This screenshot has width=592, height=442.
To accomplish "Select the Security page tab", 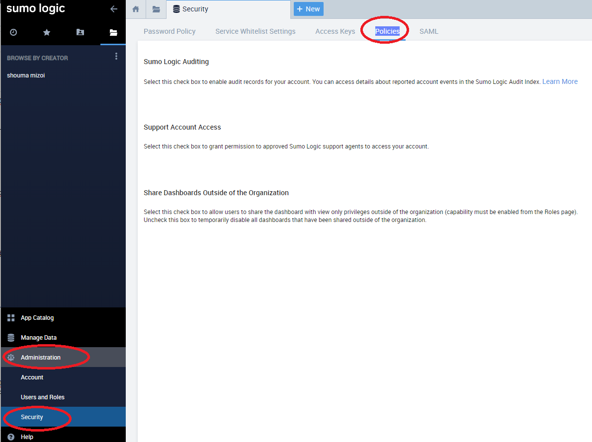I will pos(228,9).
